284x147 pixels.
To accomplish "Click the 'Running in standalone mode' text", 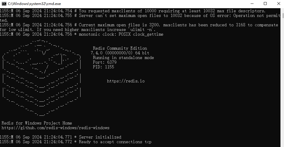I will pyautogui.click(x=123, y=58).
